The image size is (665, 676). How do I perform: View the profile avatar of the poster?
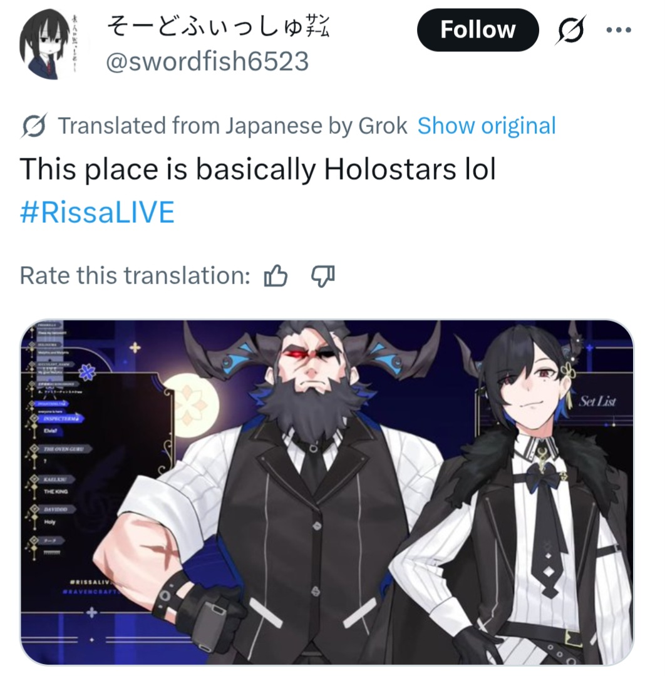(x=46, y=44)
